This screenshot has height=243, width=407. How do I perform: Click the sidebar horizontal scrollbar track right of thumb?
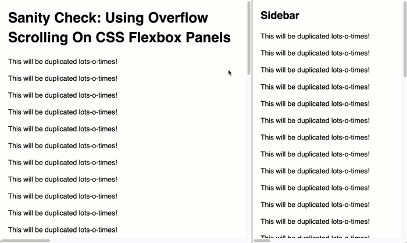pyautogui.click(x=337, y=241)
